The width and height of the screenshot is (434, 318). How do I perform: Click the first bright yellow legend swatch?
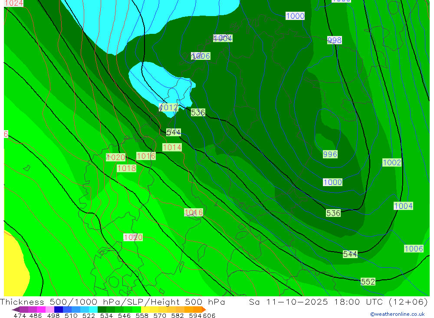[145, 309]
